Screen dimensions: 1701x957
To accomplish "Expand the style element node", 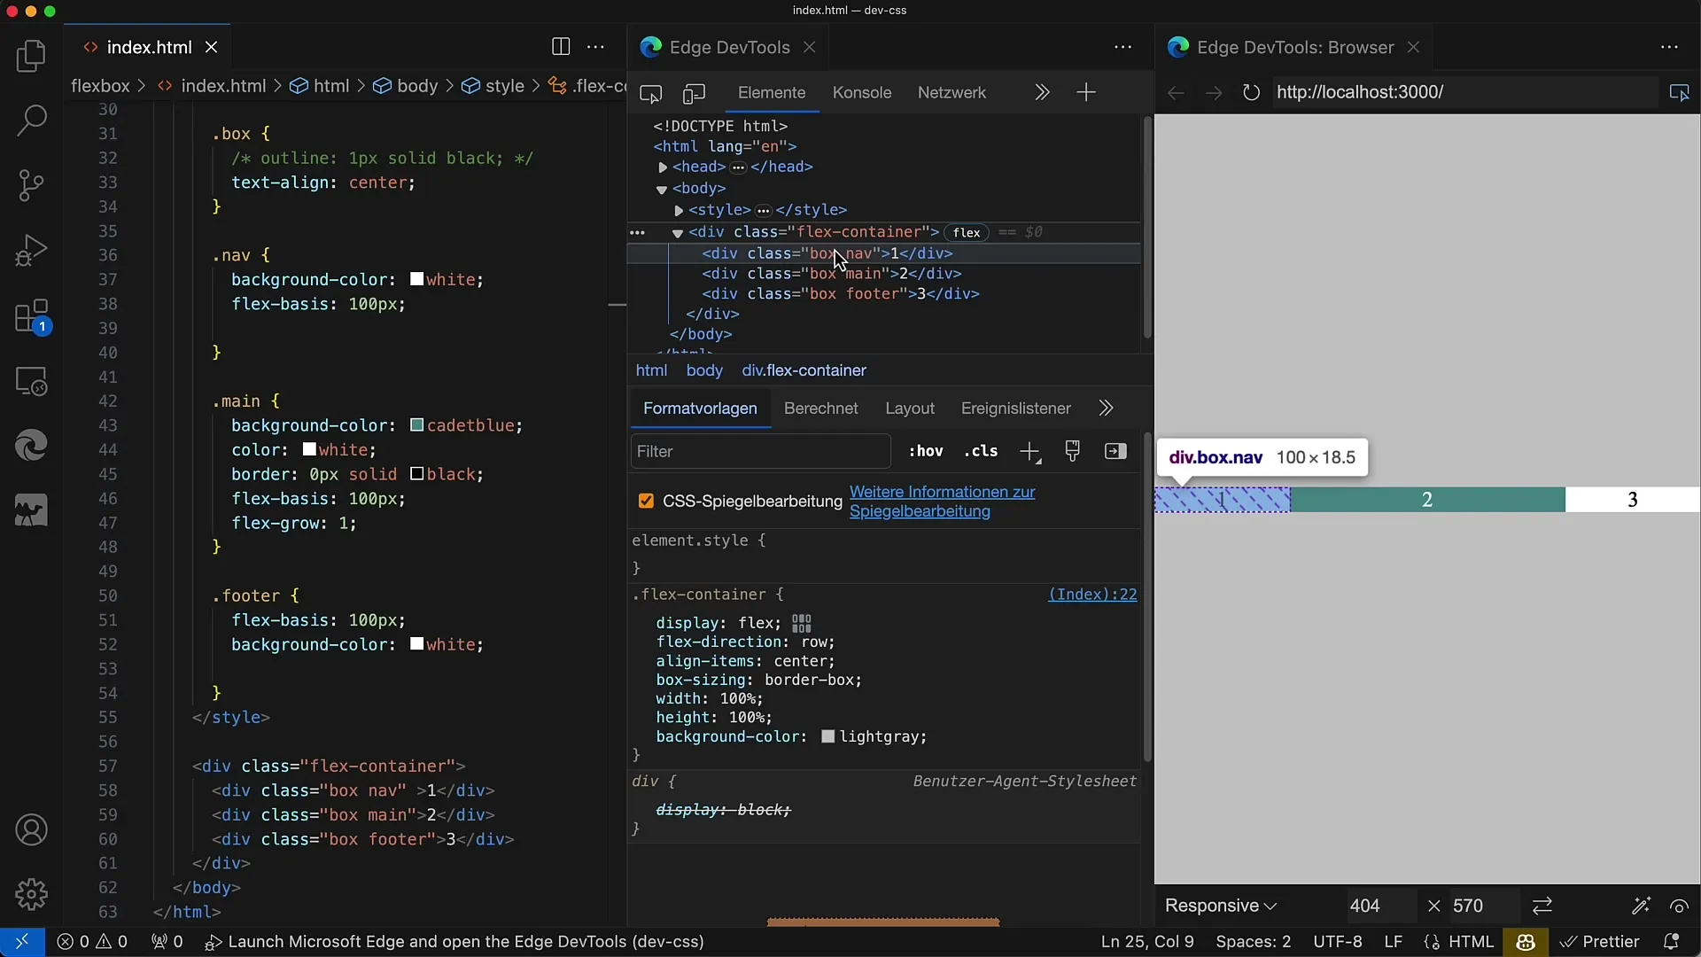I will 679,211.
